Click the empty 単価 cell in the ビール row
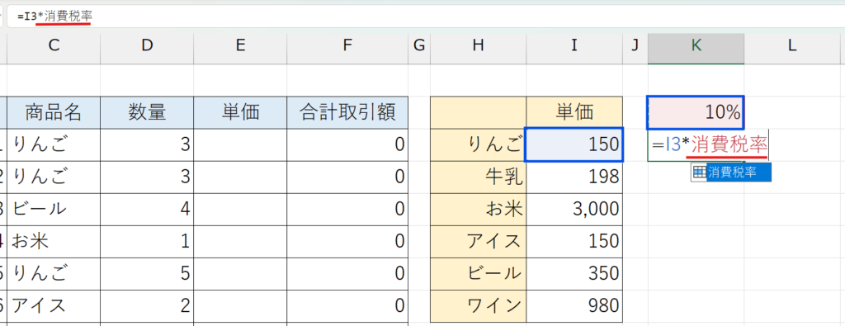Viewport: 845px width, 326px height. pos(240,210)
